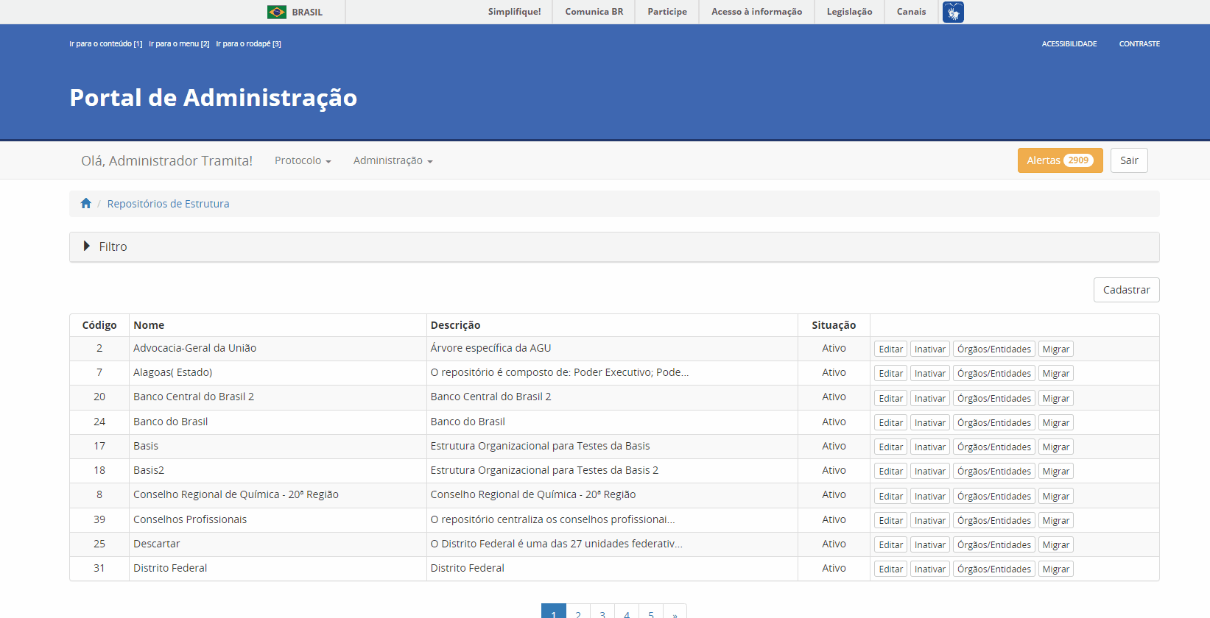Click Portal de Administração title
This screenshot has width=1210, height=618.
coord(214,98)
